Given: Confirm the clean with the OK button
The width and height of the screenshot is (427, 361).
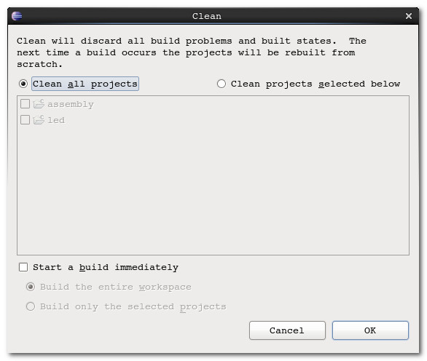Looking at the screenshot, I should point(370,330).
